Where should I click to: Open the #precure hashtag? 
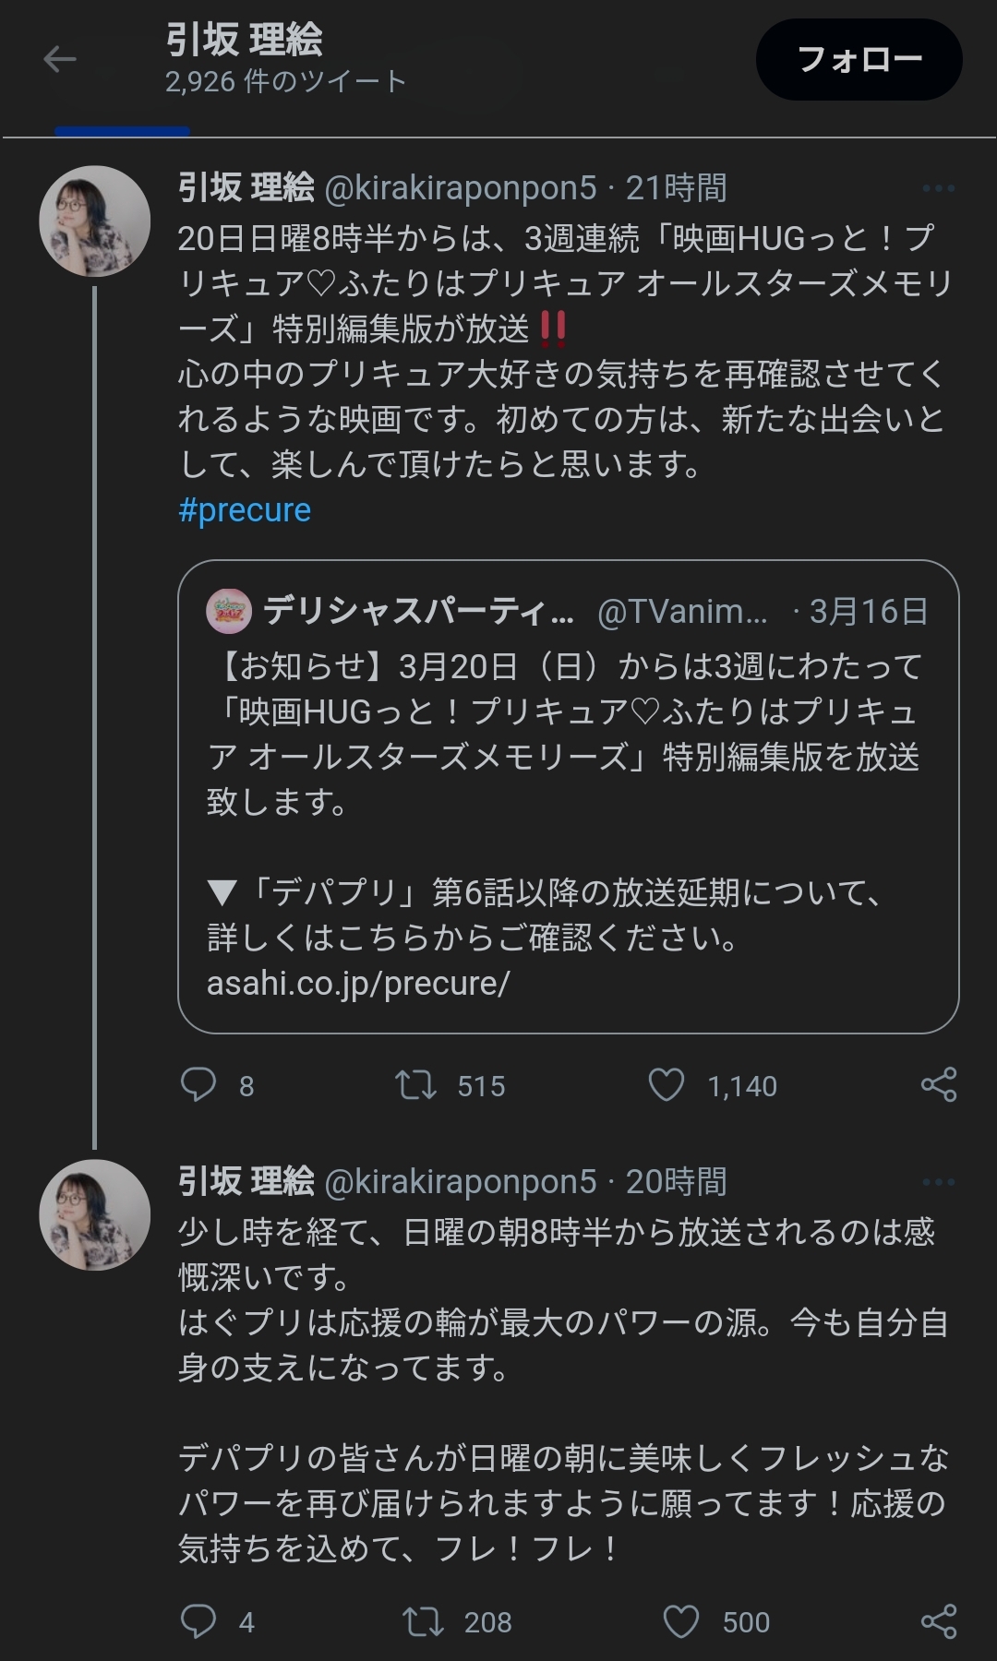tap(245, 510)
